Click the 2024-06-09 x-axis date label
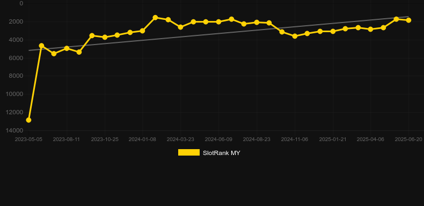This screenshot has width=424, height=206. click(x=218, y=139)
